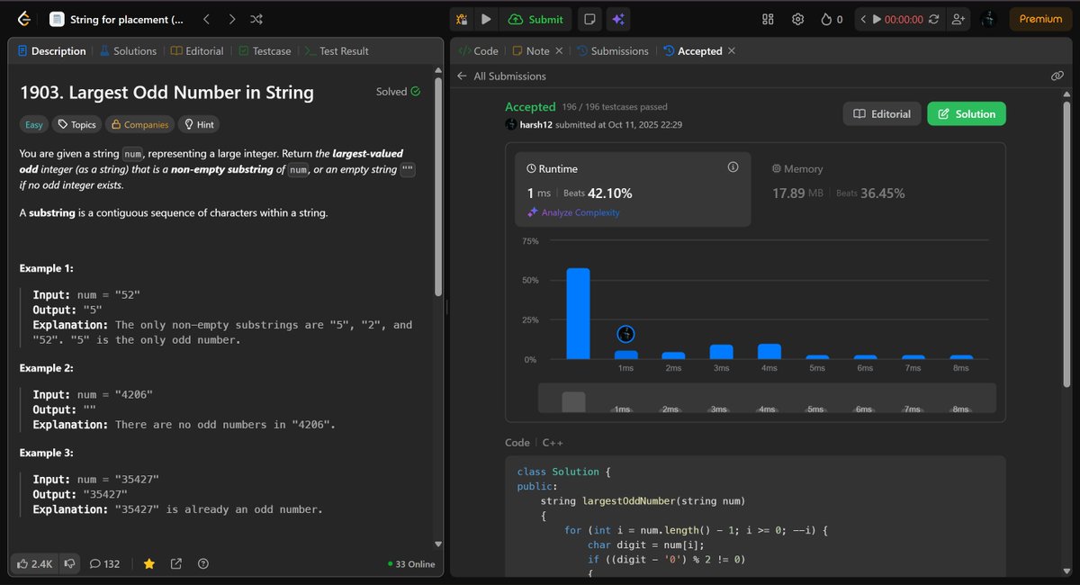Click Analyze Complexity link
The width and height of the screenshot is (1080, 585).
click(573, 212)
